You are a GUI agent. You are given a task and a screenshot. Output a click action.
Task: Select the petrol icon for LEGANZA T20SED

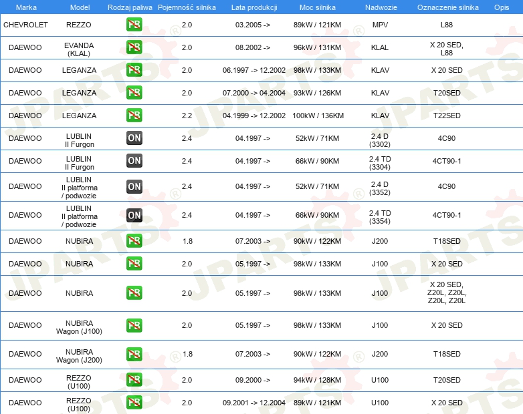[134, 92]
